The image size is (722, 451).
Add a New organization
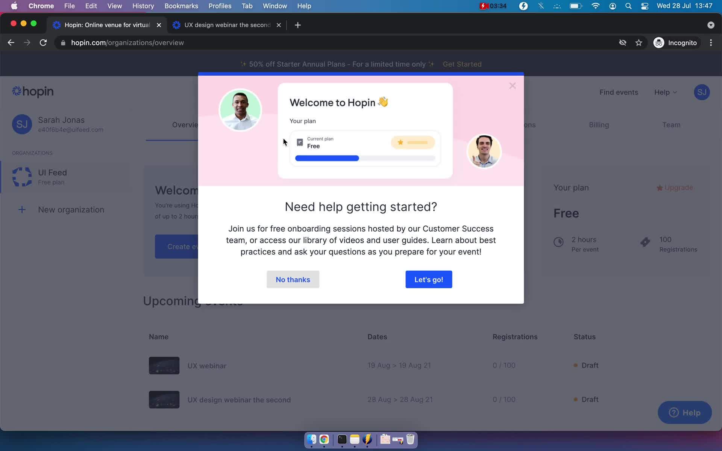point(71,210)
